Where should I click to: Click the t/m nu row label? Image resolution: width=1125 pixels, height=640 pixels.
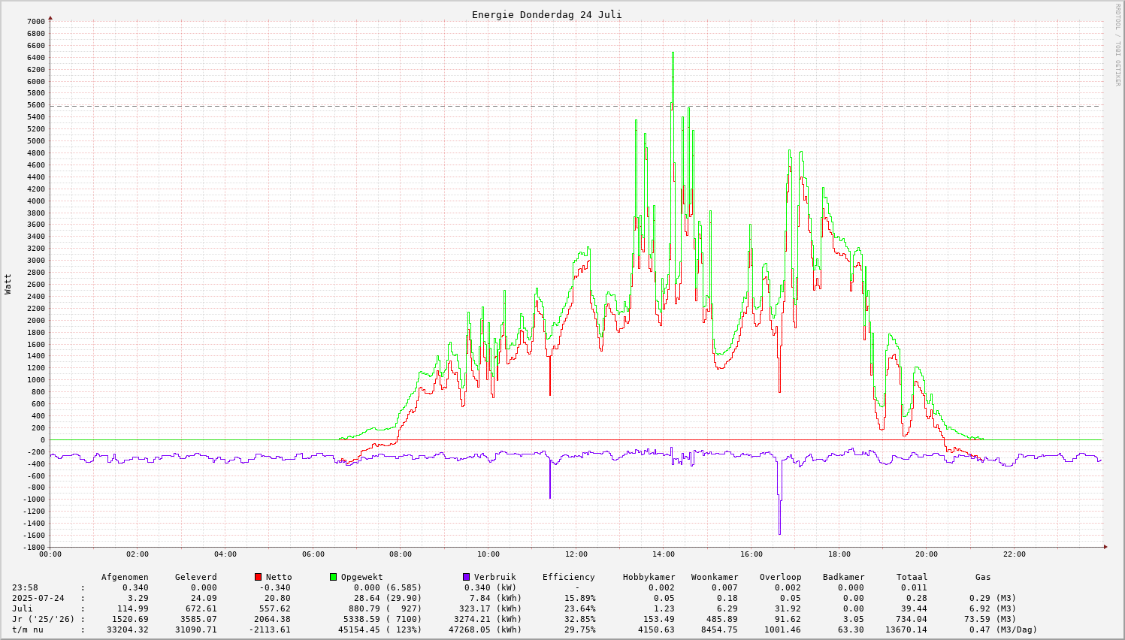click(28, 629)
